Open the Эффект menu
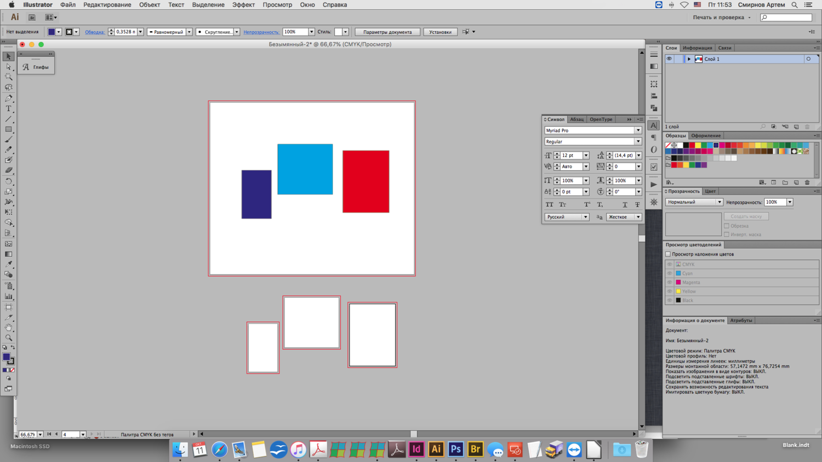822x462 pixels. click(243, 5)
